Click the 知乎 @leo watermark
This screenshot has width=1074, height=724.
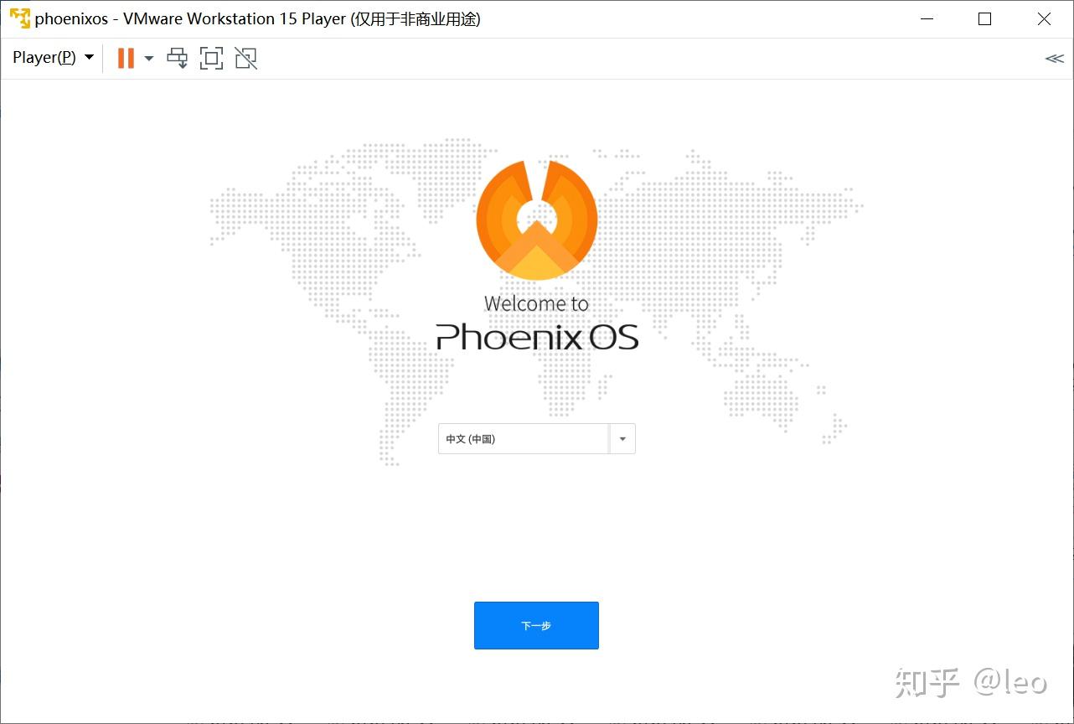click(x=971, y=681)
